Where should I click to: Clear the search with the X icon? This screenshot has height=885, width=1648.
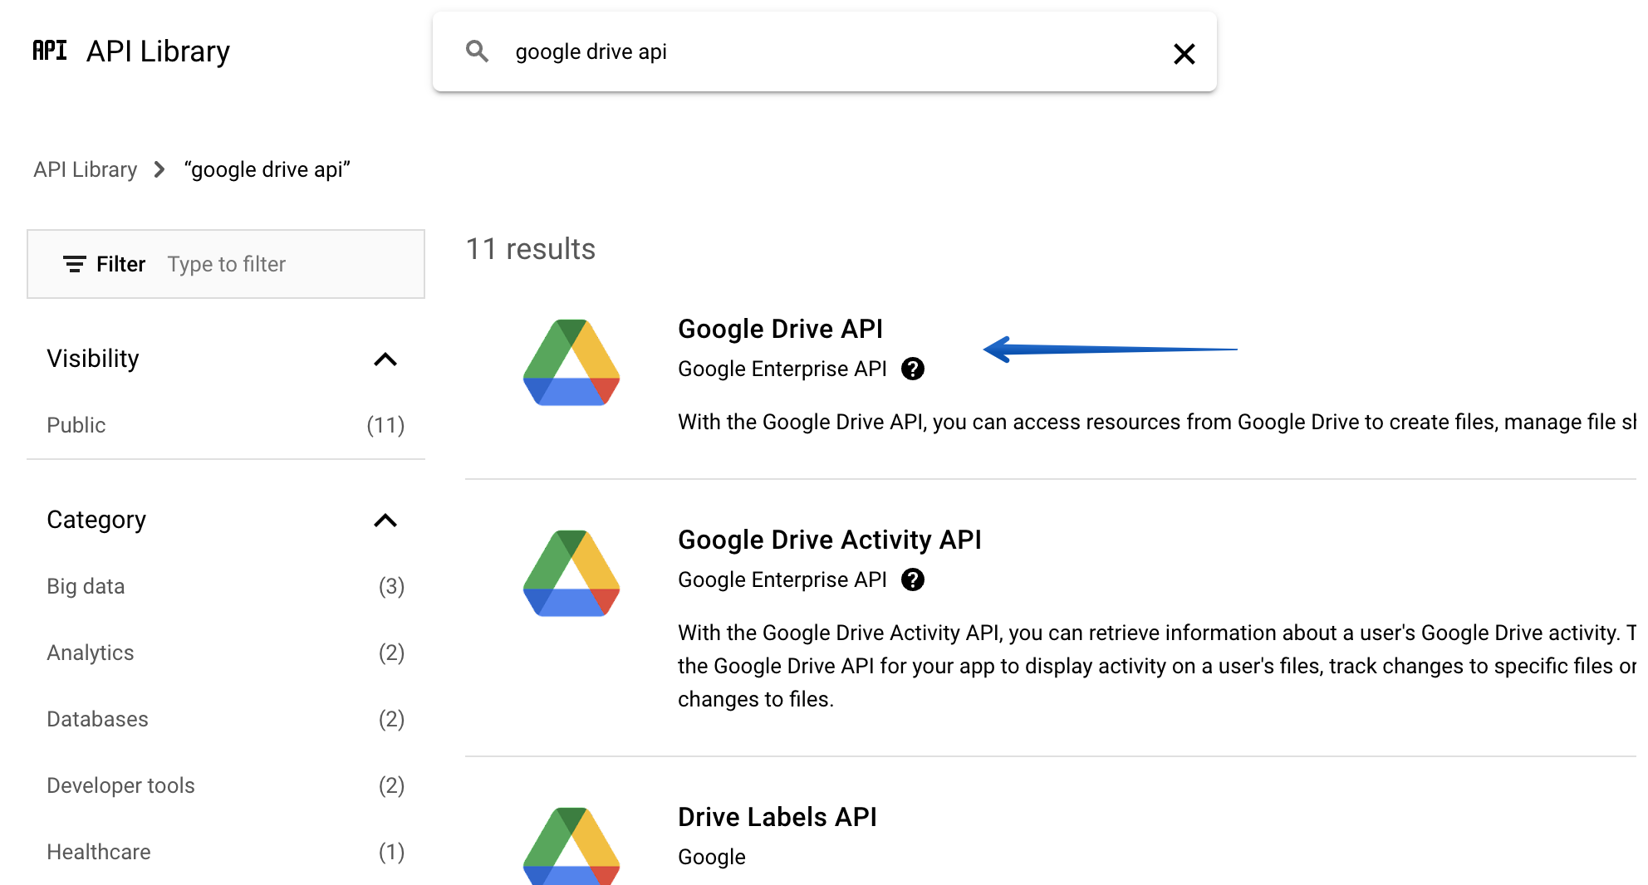[x=1184, y=54]
